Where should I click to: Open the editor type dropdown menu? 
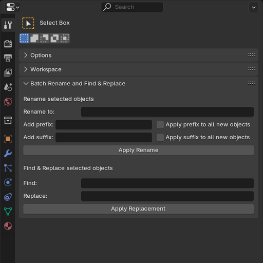pyautogui.click(x=13, y=7)
